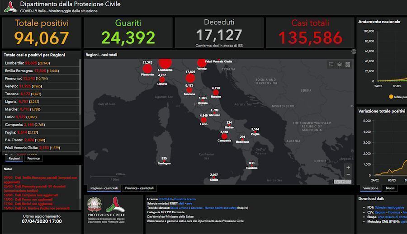Click the Lazio map circle

[204, 120]
